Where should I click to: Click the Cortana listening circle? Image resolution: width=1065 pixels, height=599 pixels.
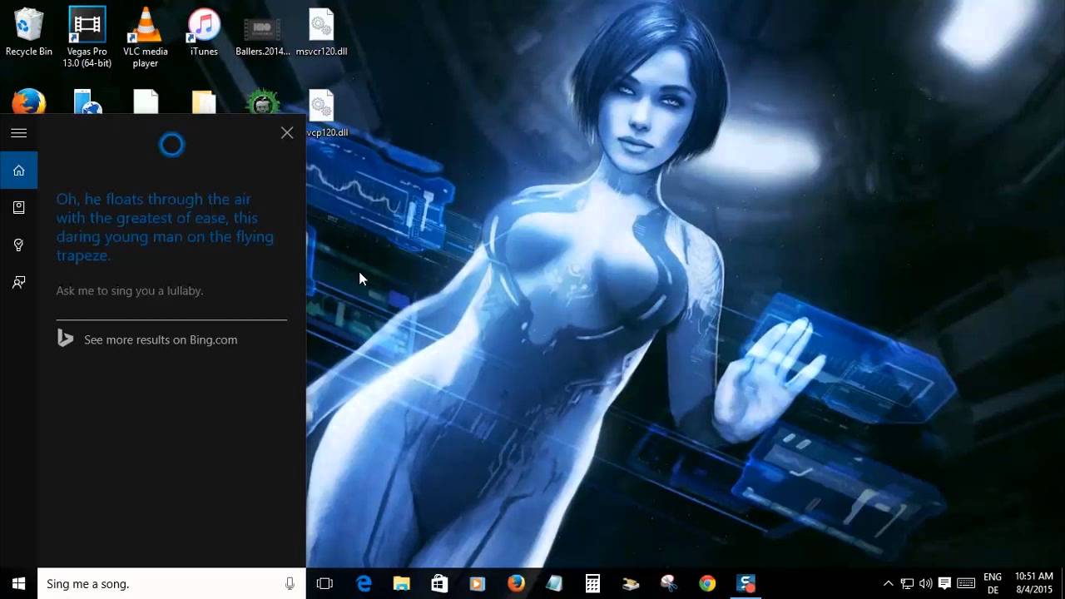(171, 145)
